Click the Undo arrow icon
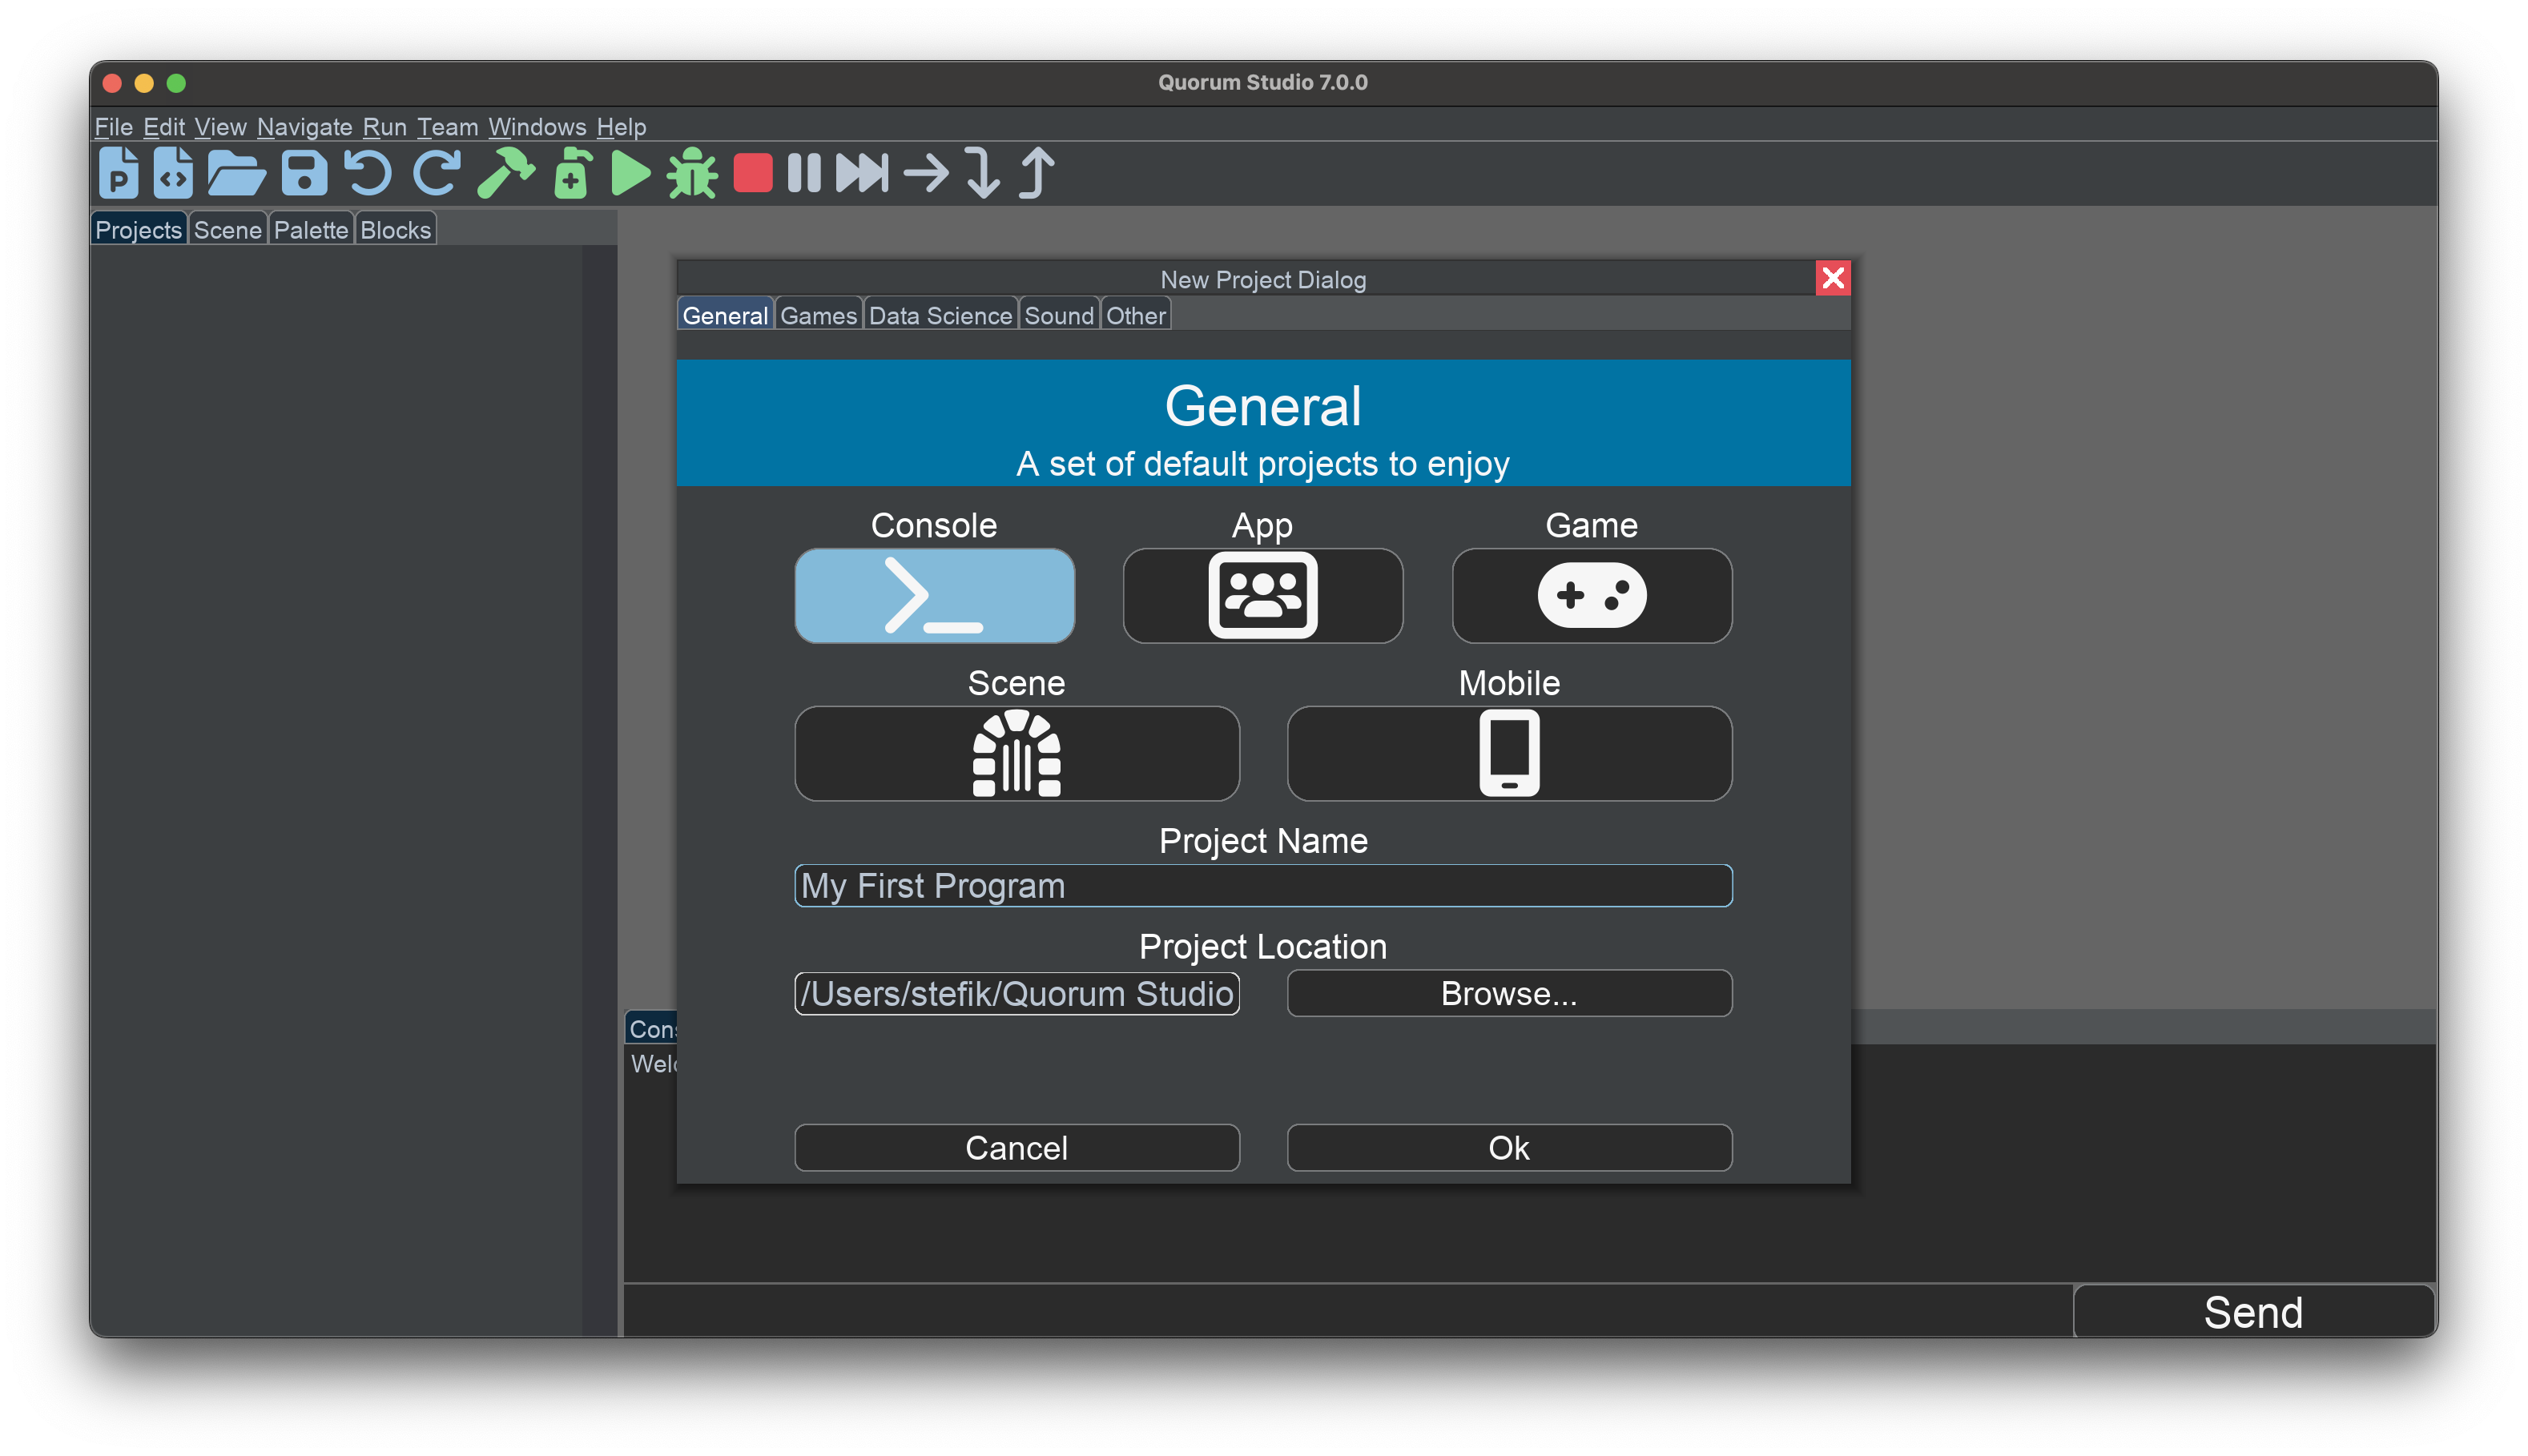 click(x=368, y=173)
